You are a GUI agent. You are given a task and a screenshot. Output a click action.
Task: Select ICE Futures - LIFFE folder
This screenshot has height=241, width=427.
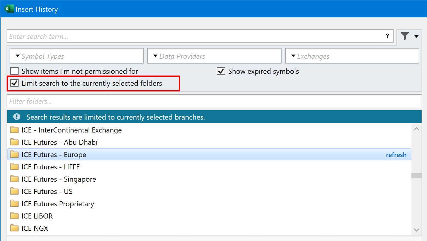(209, 167)
